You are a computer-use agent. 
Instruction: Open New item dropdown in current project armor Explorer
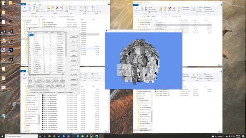pyautogui.click(x=73, y=7)
